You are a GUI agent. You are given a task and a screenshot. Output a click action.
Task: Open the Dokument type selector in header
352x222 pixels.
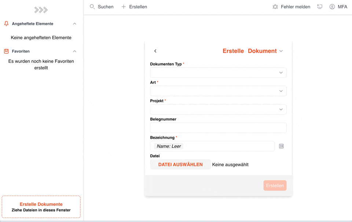pos(281,51)
